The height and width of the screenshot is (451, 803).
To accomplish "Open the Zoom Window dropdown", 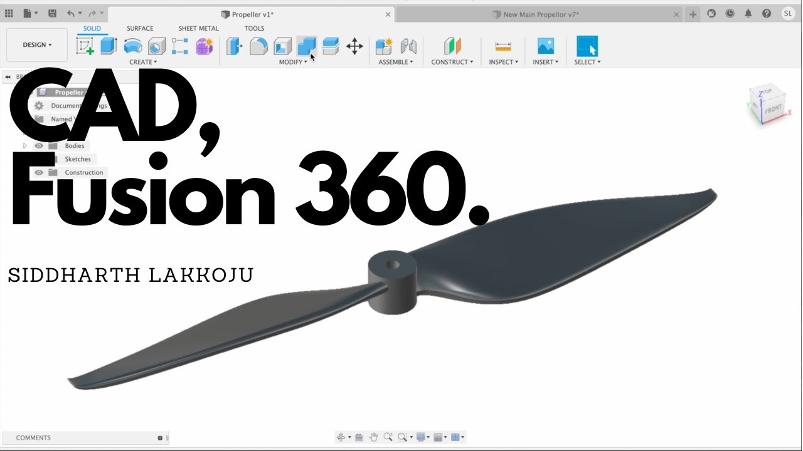I will pyautogui.click(x=412, y=437).
